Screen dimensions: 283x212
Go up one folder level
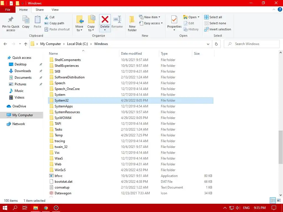pyautogui.click(x=26, y=44)
